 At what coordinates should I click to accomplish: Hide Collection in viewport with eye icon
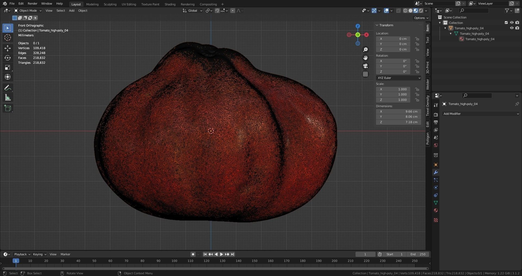tap(512, 23)
